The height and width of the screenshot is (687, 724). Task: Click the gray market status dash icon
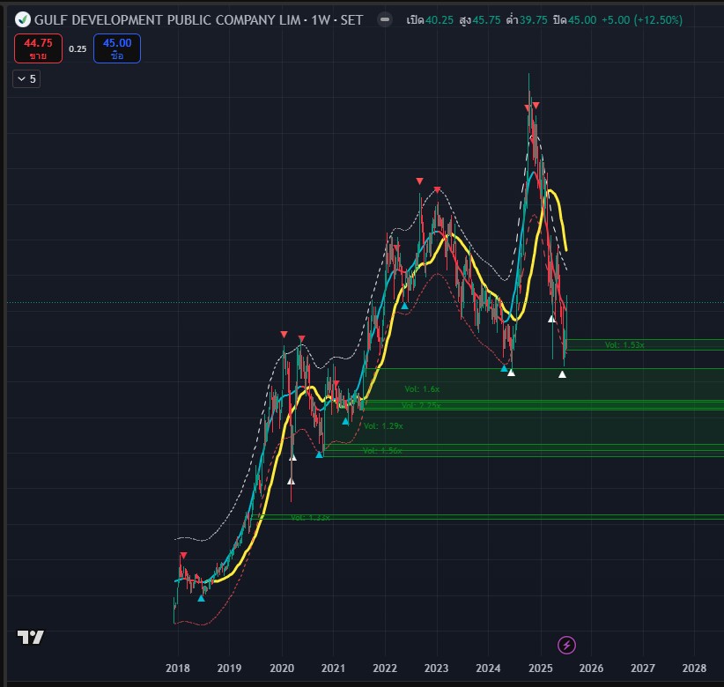pyautogui.click(x=385, y=20)
